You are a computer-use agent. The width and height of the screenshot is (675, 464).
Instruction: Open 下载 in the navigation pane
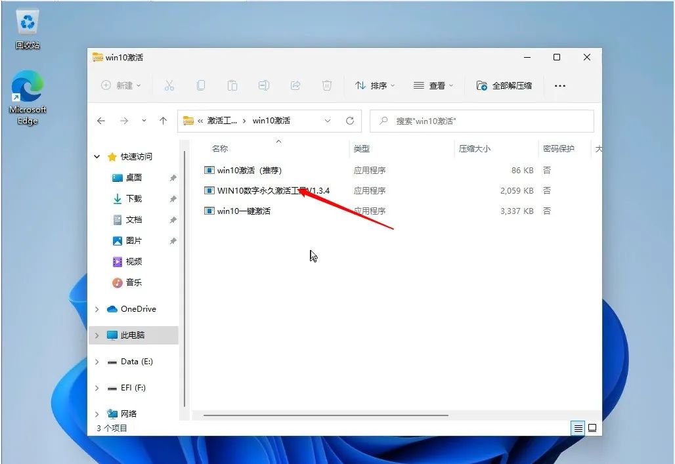133,199
